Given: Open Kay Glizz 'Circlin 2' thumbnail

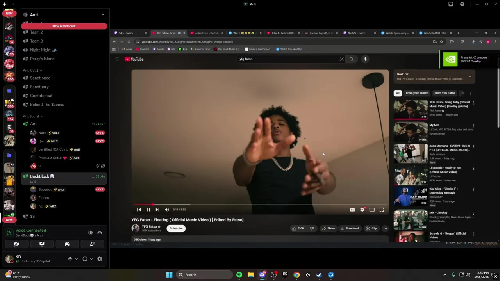Looking at the screenshot, I should [x=411, y=196].
